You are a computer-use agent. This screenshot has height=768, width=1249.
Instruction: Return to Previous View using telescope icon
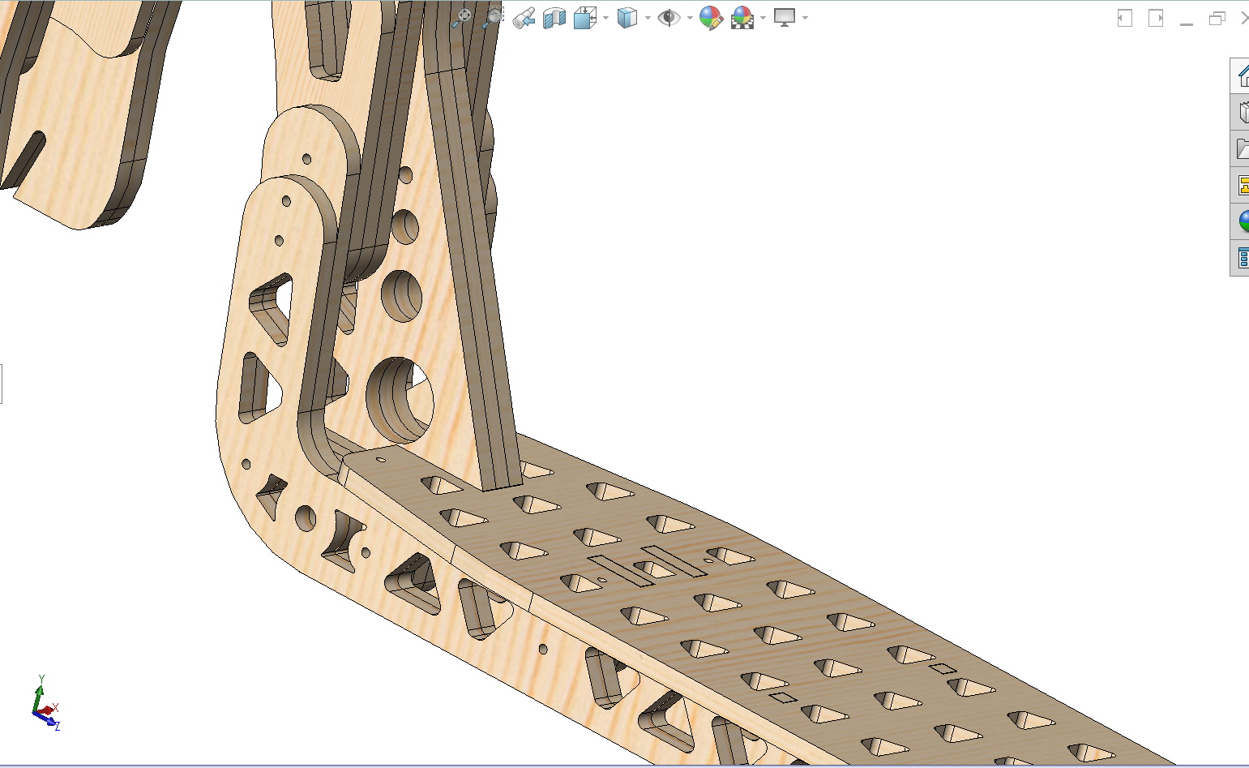click(524, 17)
